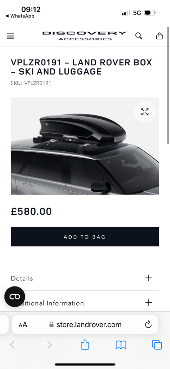The image size is (170, 369).
Task: Open the AA reader text options
Action: coord(23,325)
